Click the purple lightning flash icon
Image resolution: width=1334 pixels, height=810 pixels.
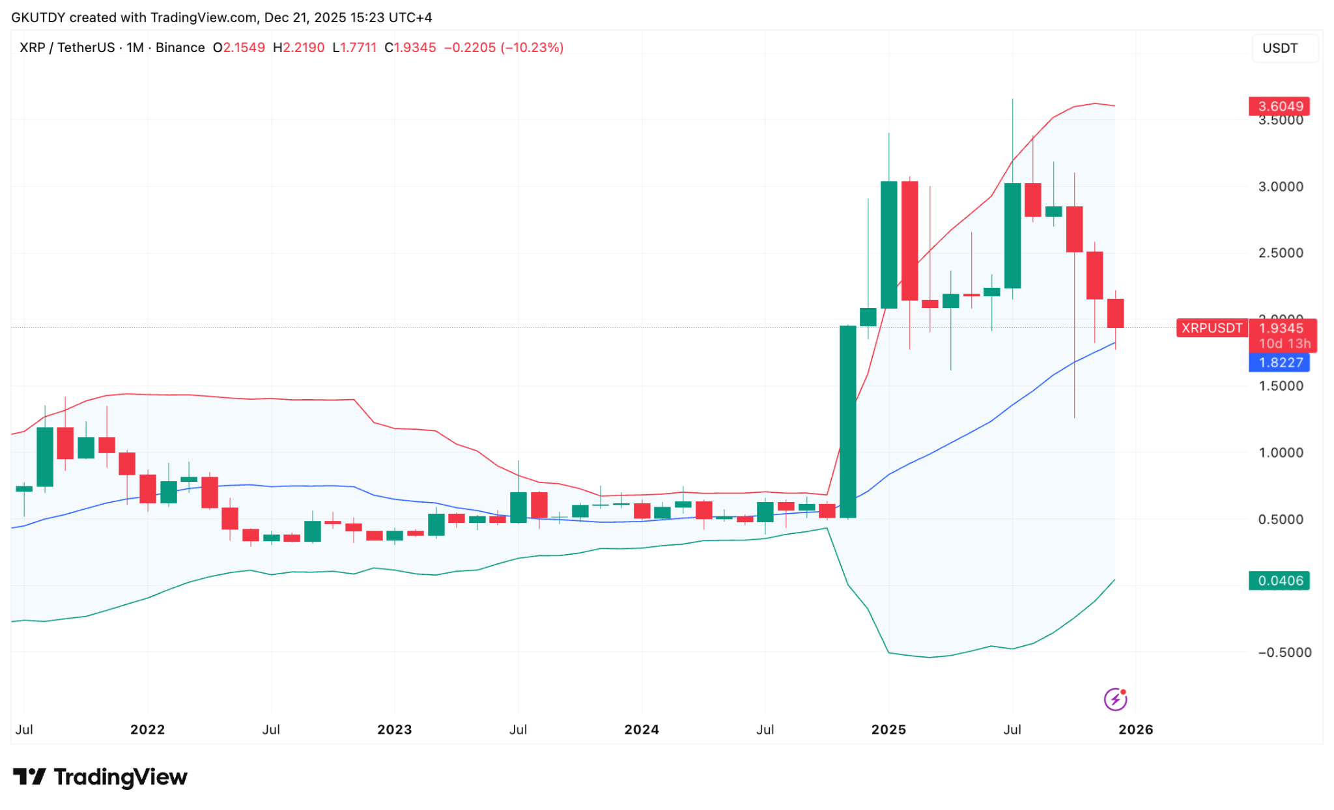(1115, 699)
